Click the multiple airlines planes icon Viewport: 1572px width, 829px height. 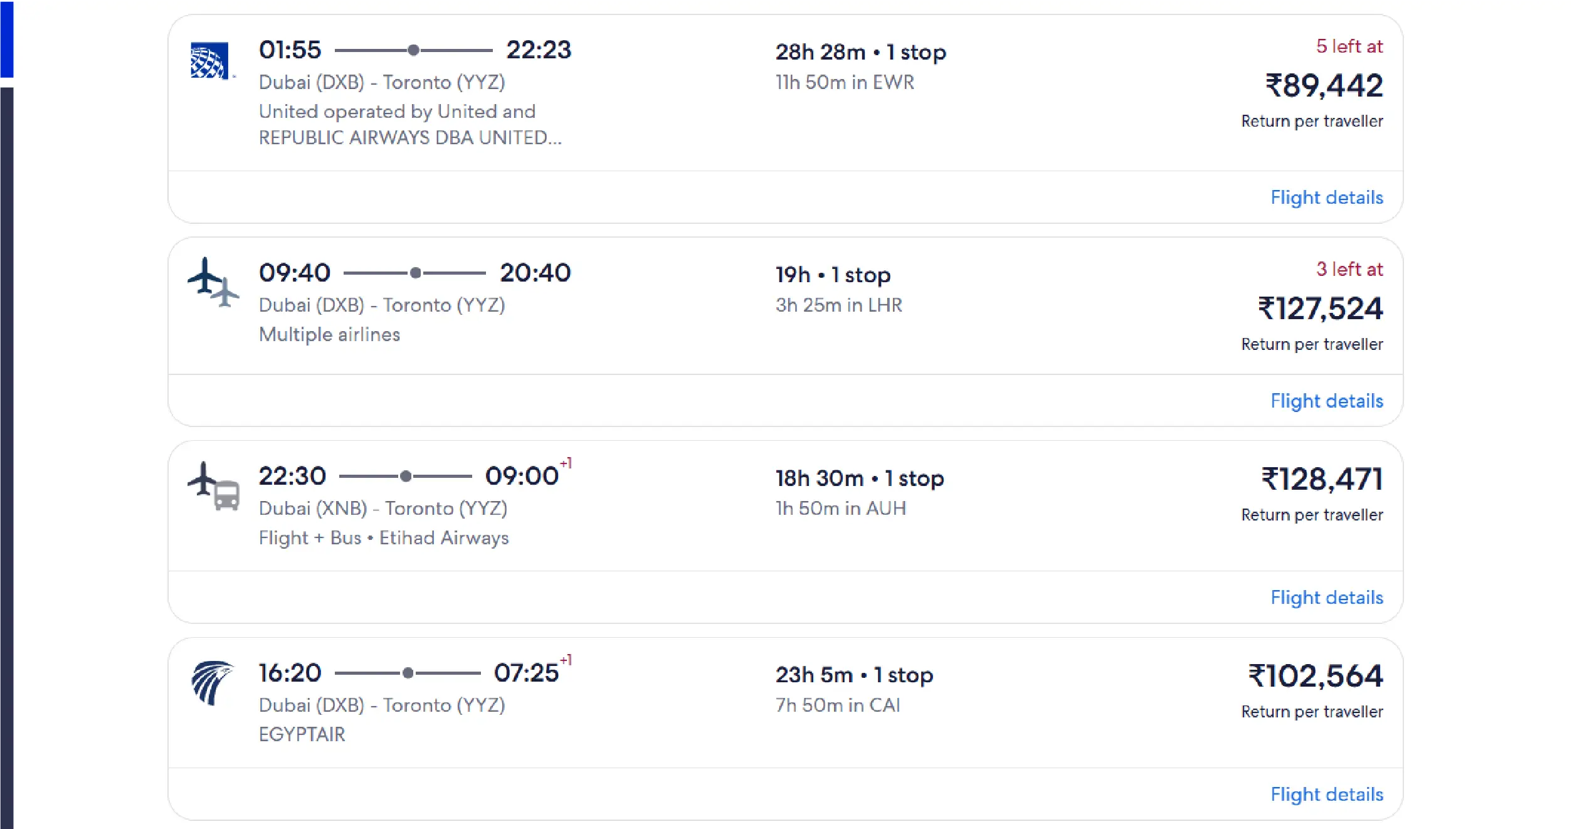coord(213,283)
